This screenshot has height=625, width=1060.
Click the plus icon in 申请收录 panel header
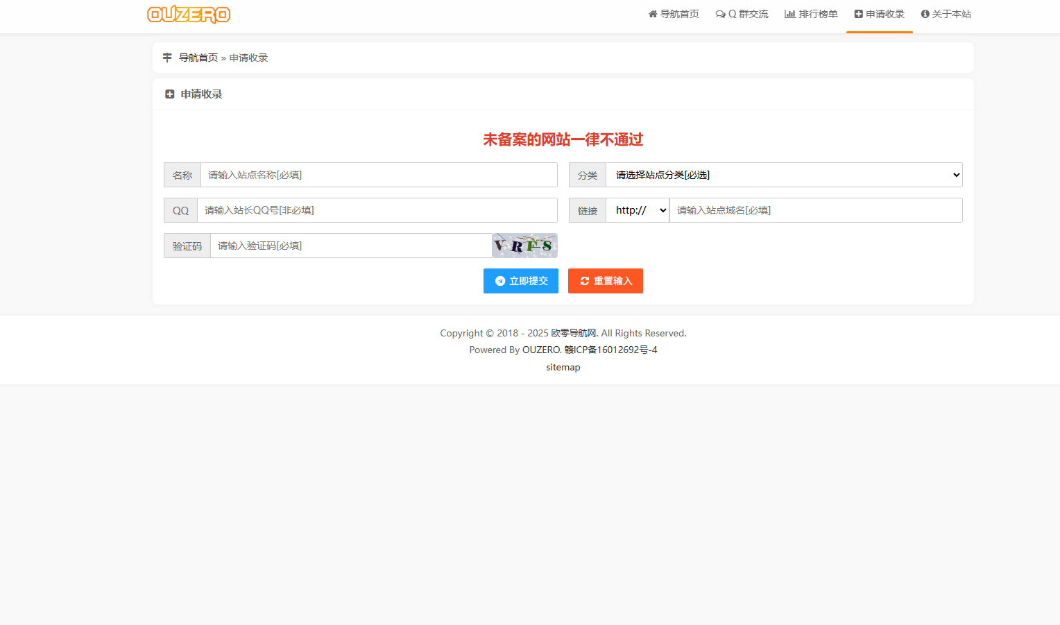(169, 94)
